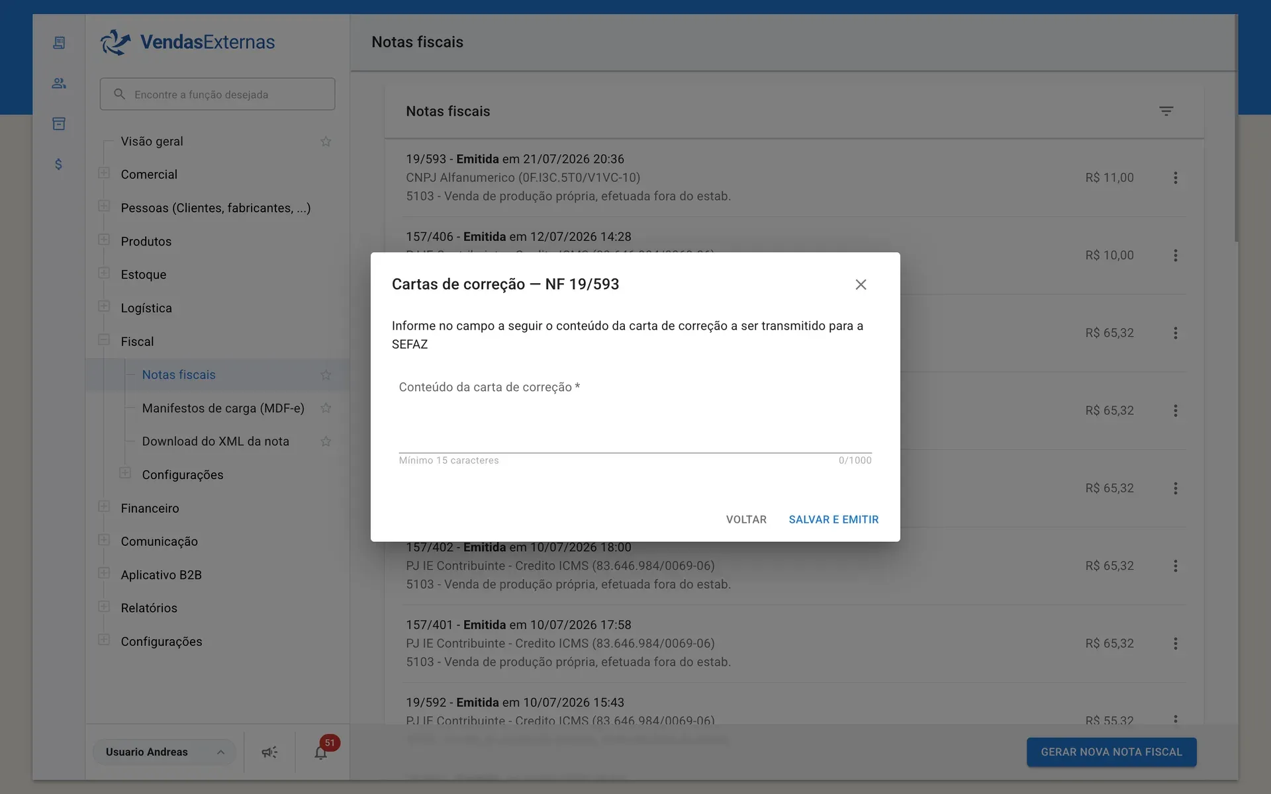Open the announcements megaphone icon
The height and width of the screenshot is (794, 1271).
click(269, 752)
